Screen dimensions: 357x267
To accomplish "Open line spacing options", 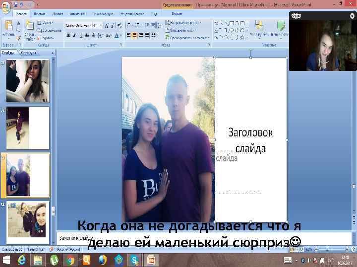I will tap(160, 25).
